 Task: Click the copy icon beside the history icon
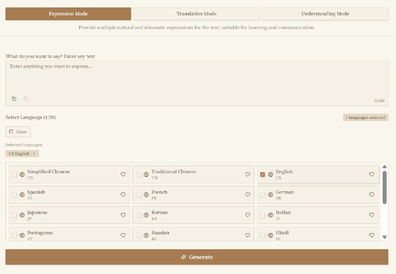pyautogui.click(x=26, y=99)
